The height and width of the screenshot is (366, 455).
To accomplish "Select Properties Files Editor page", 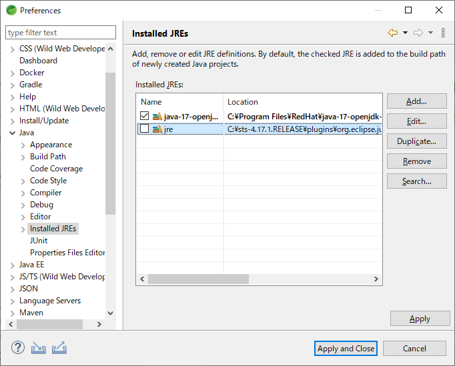I will coord(67,253).
